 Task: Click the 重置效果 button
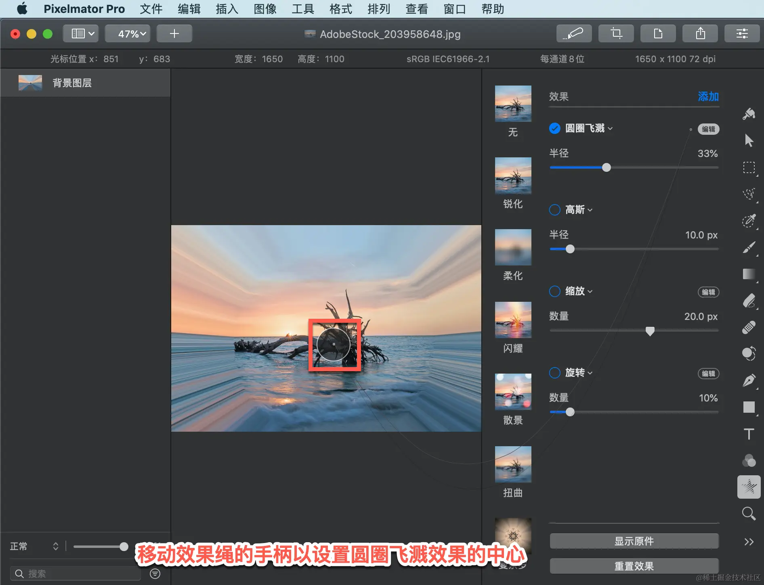634,566
